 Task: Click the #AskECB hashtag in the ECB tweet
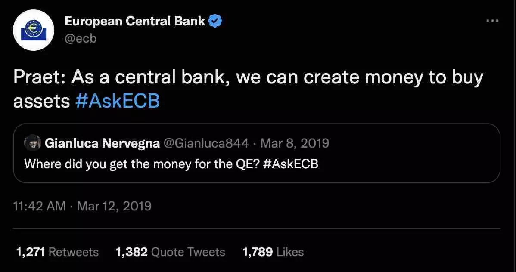coord(117,101)
